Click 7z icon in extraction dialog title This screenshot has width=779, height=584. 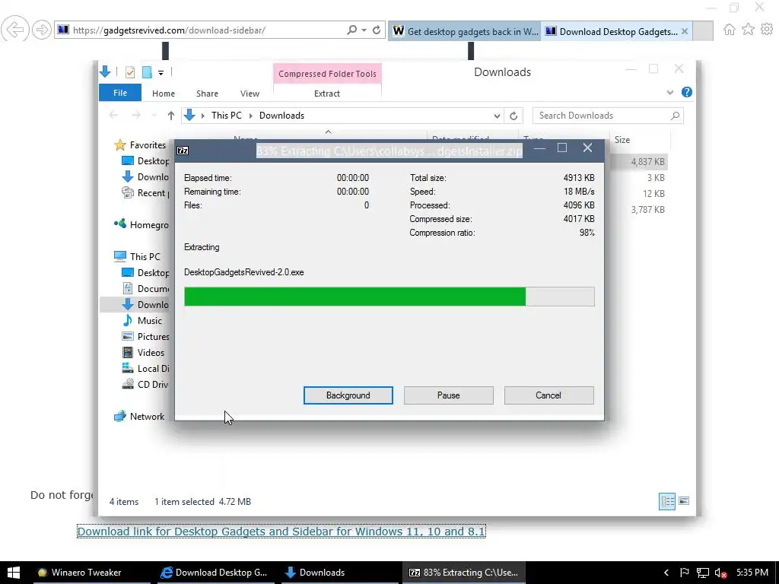183,151
